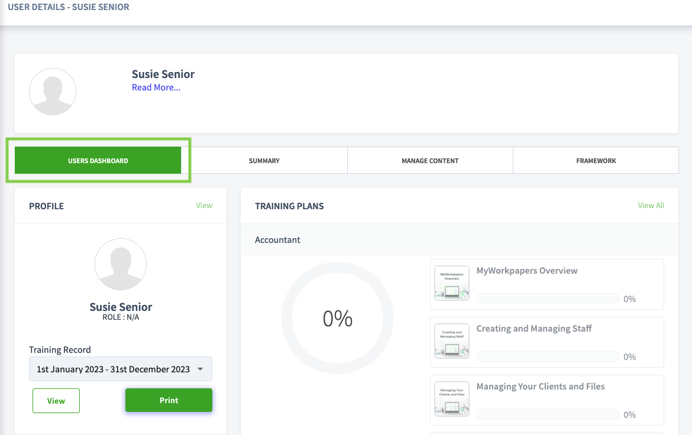Select the MyWorkpapers Overview course title
The width and height of the screenshot is (692, 435).
click(x=527, y=271)
